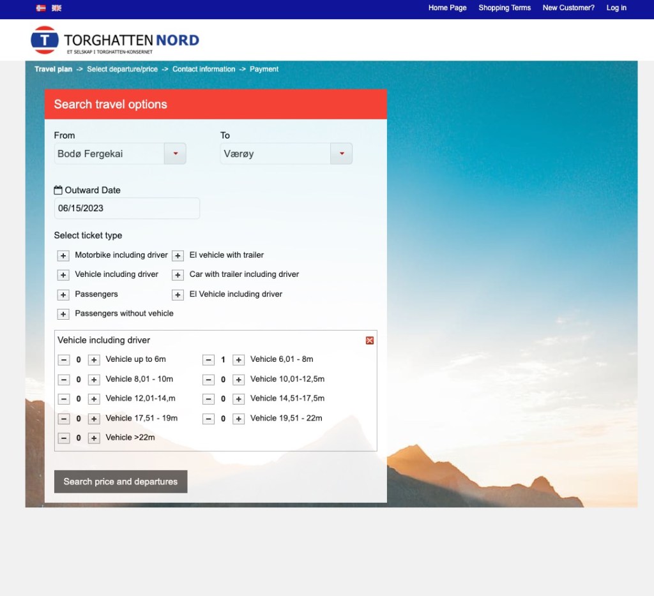Switch language to Norwegian flag
This screenshot has height=596, width=654.
pyautogui.click(x=41, y=8)
